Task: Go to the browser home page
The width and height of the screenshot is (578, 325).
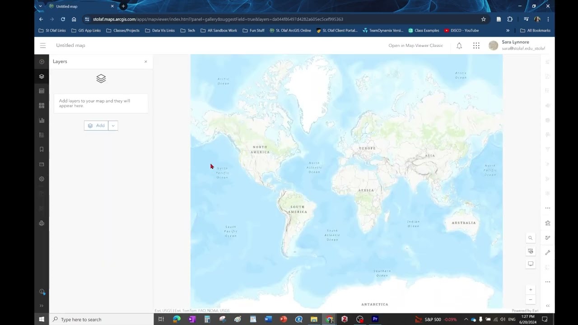Action: (74, 19)
